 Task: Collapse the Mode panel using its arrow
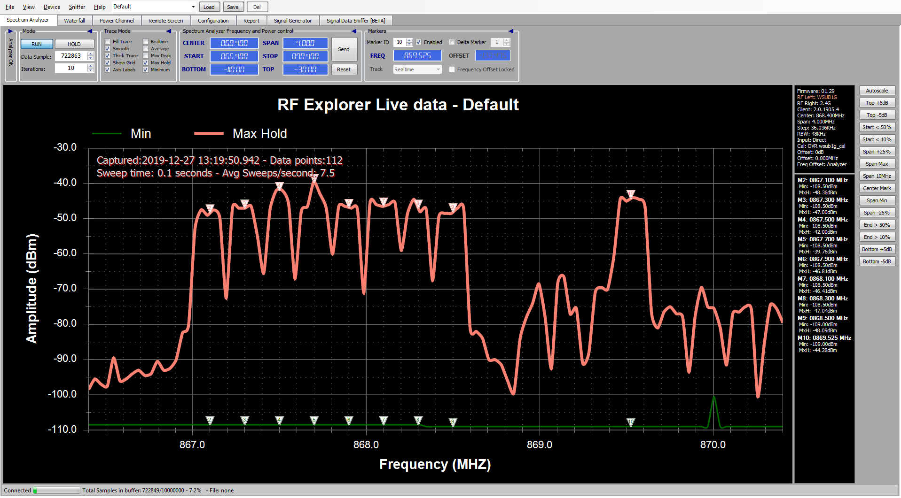tap(89, 31)
